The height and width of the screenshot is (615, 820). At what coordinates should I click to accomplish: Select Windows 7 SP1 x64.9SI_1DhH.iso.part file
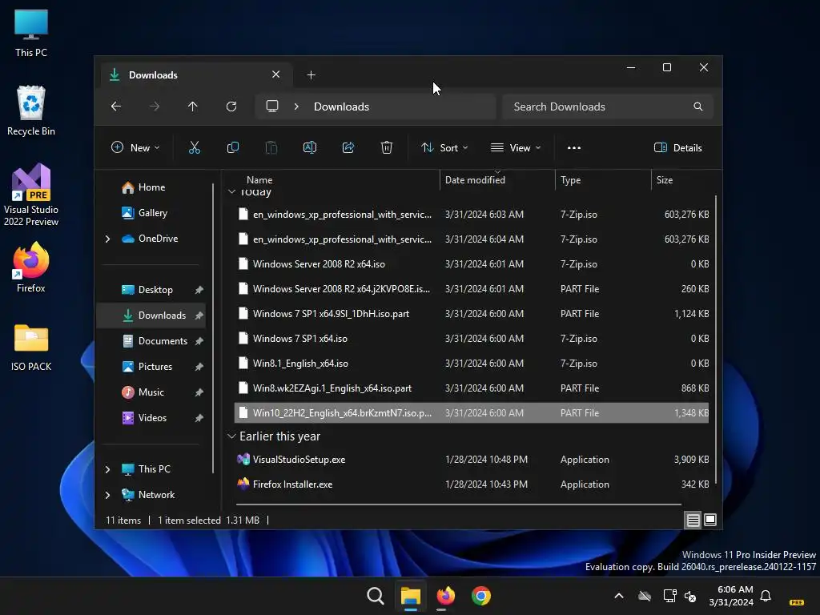point(471,314)
